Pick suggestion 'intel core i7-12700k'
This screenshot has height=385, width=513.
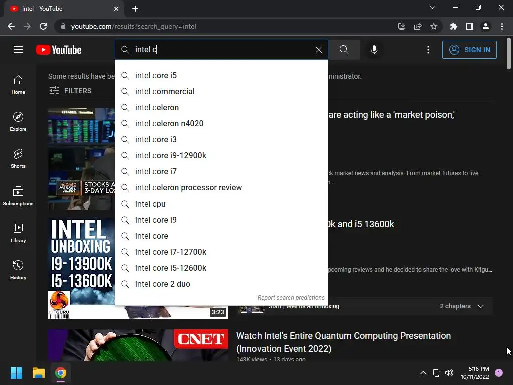(x=221, y=252)
